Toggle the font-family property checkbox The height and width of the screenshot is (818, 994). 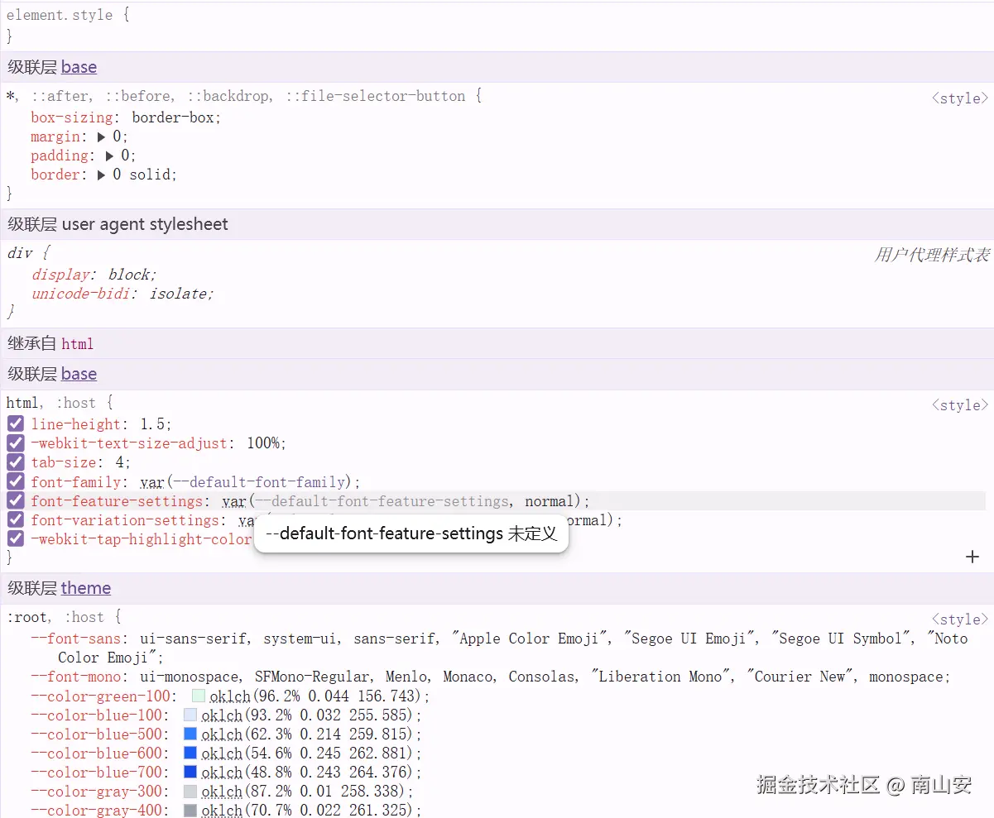(16, 481)
